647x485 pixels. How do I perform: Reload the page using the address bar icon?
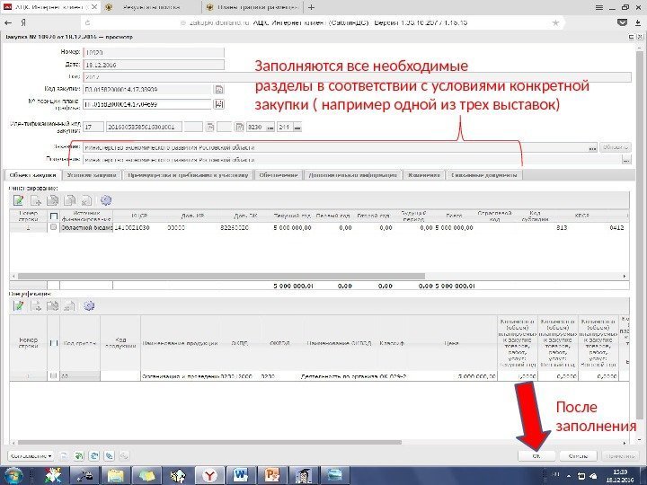tap(87, 23)
